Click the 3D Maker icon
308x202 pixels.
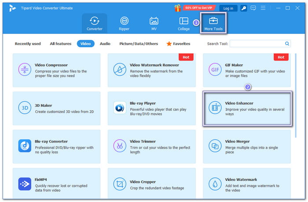point(25,108)
